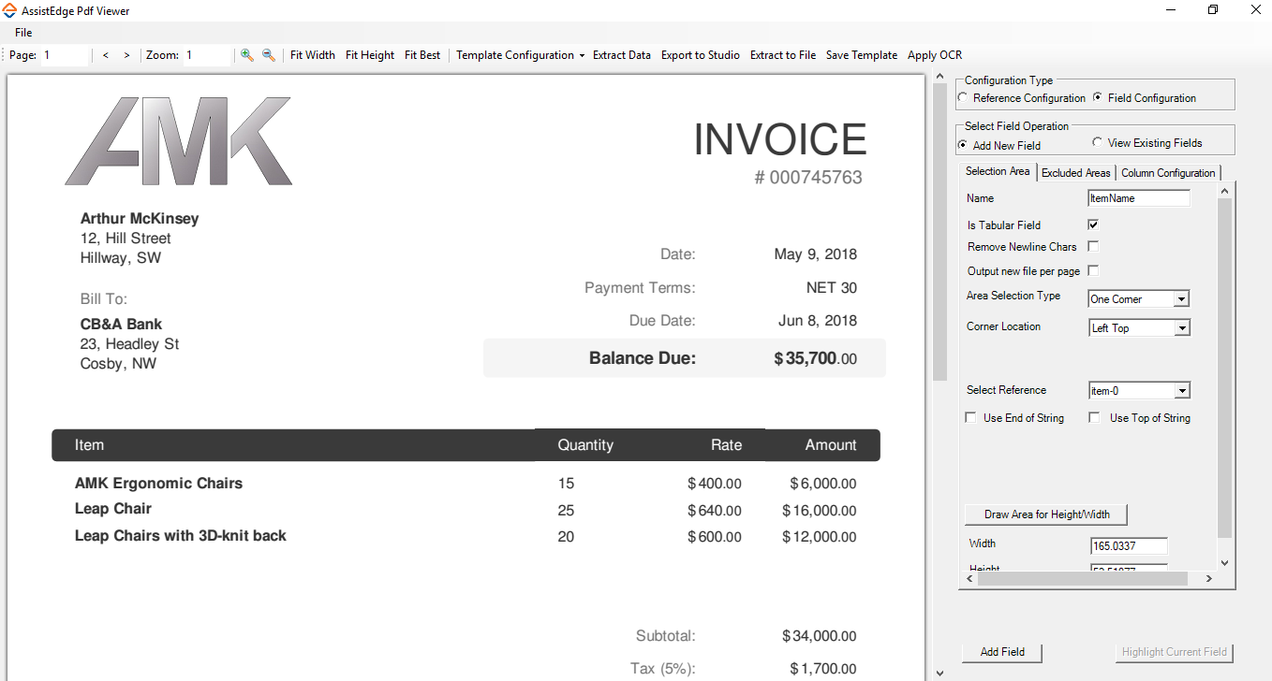Open the File menu

coord(23,33)
